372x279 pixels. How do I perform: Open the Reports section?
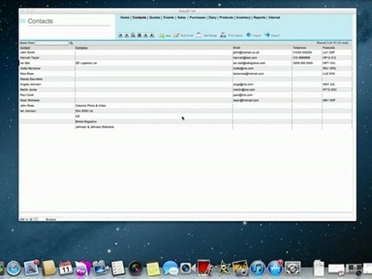pyautogui.click(x=260, y=18)
